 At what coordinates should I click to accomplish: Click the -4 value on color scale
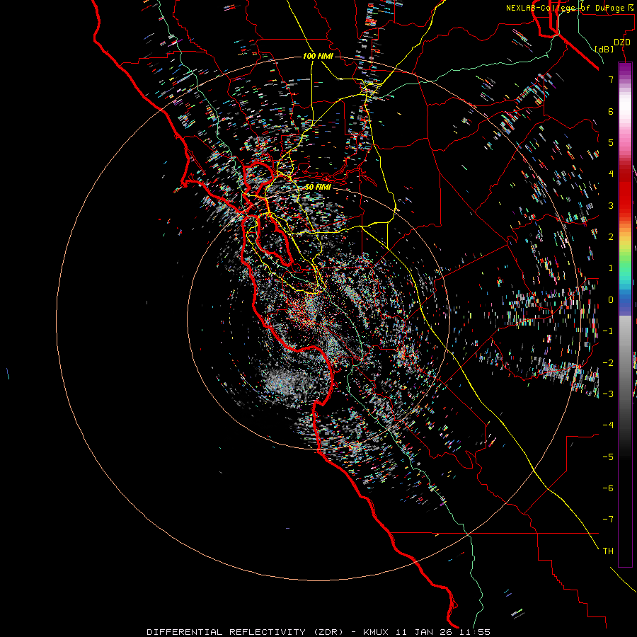coord(608,425)
